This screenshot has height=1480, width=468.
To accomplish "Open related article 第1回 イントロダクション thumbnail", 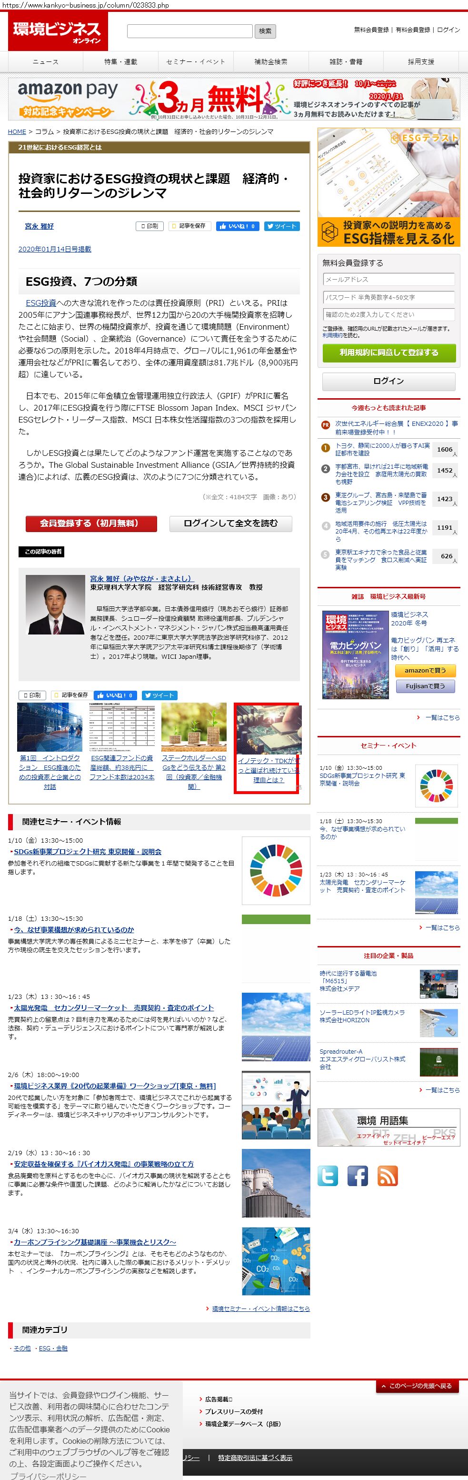I will coord(50,727).
